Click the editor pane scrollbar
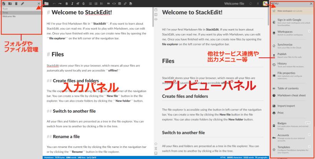 153,17
